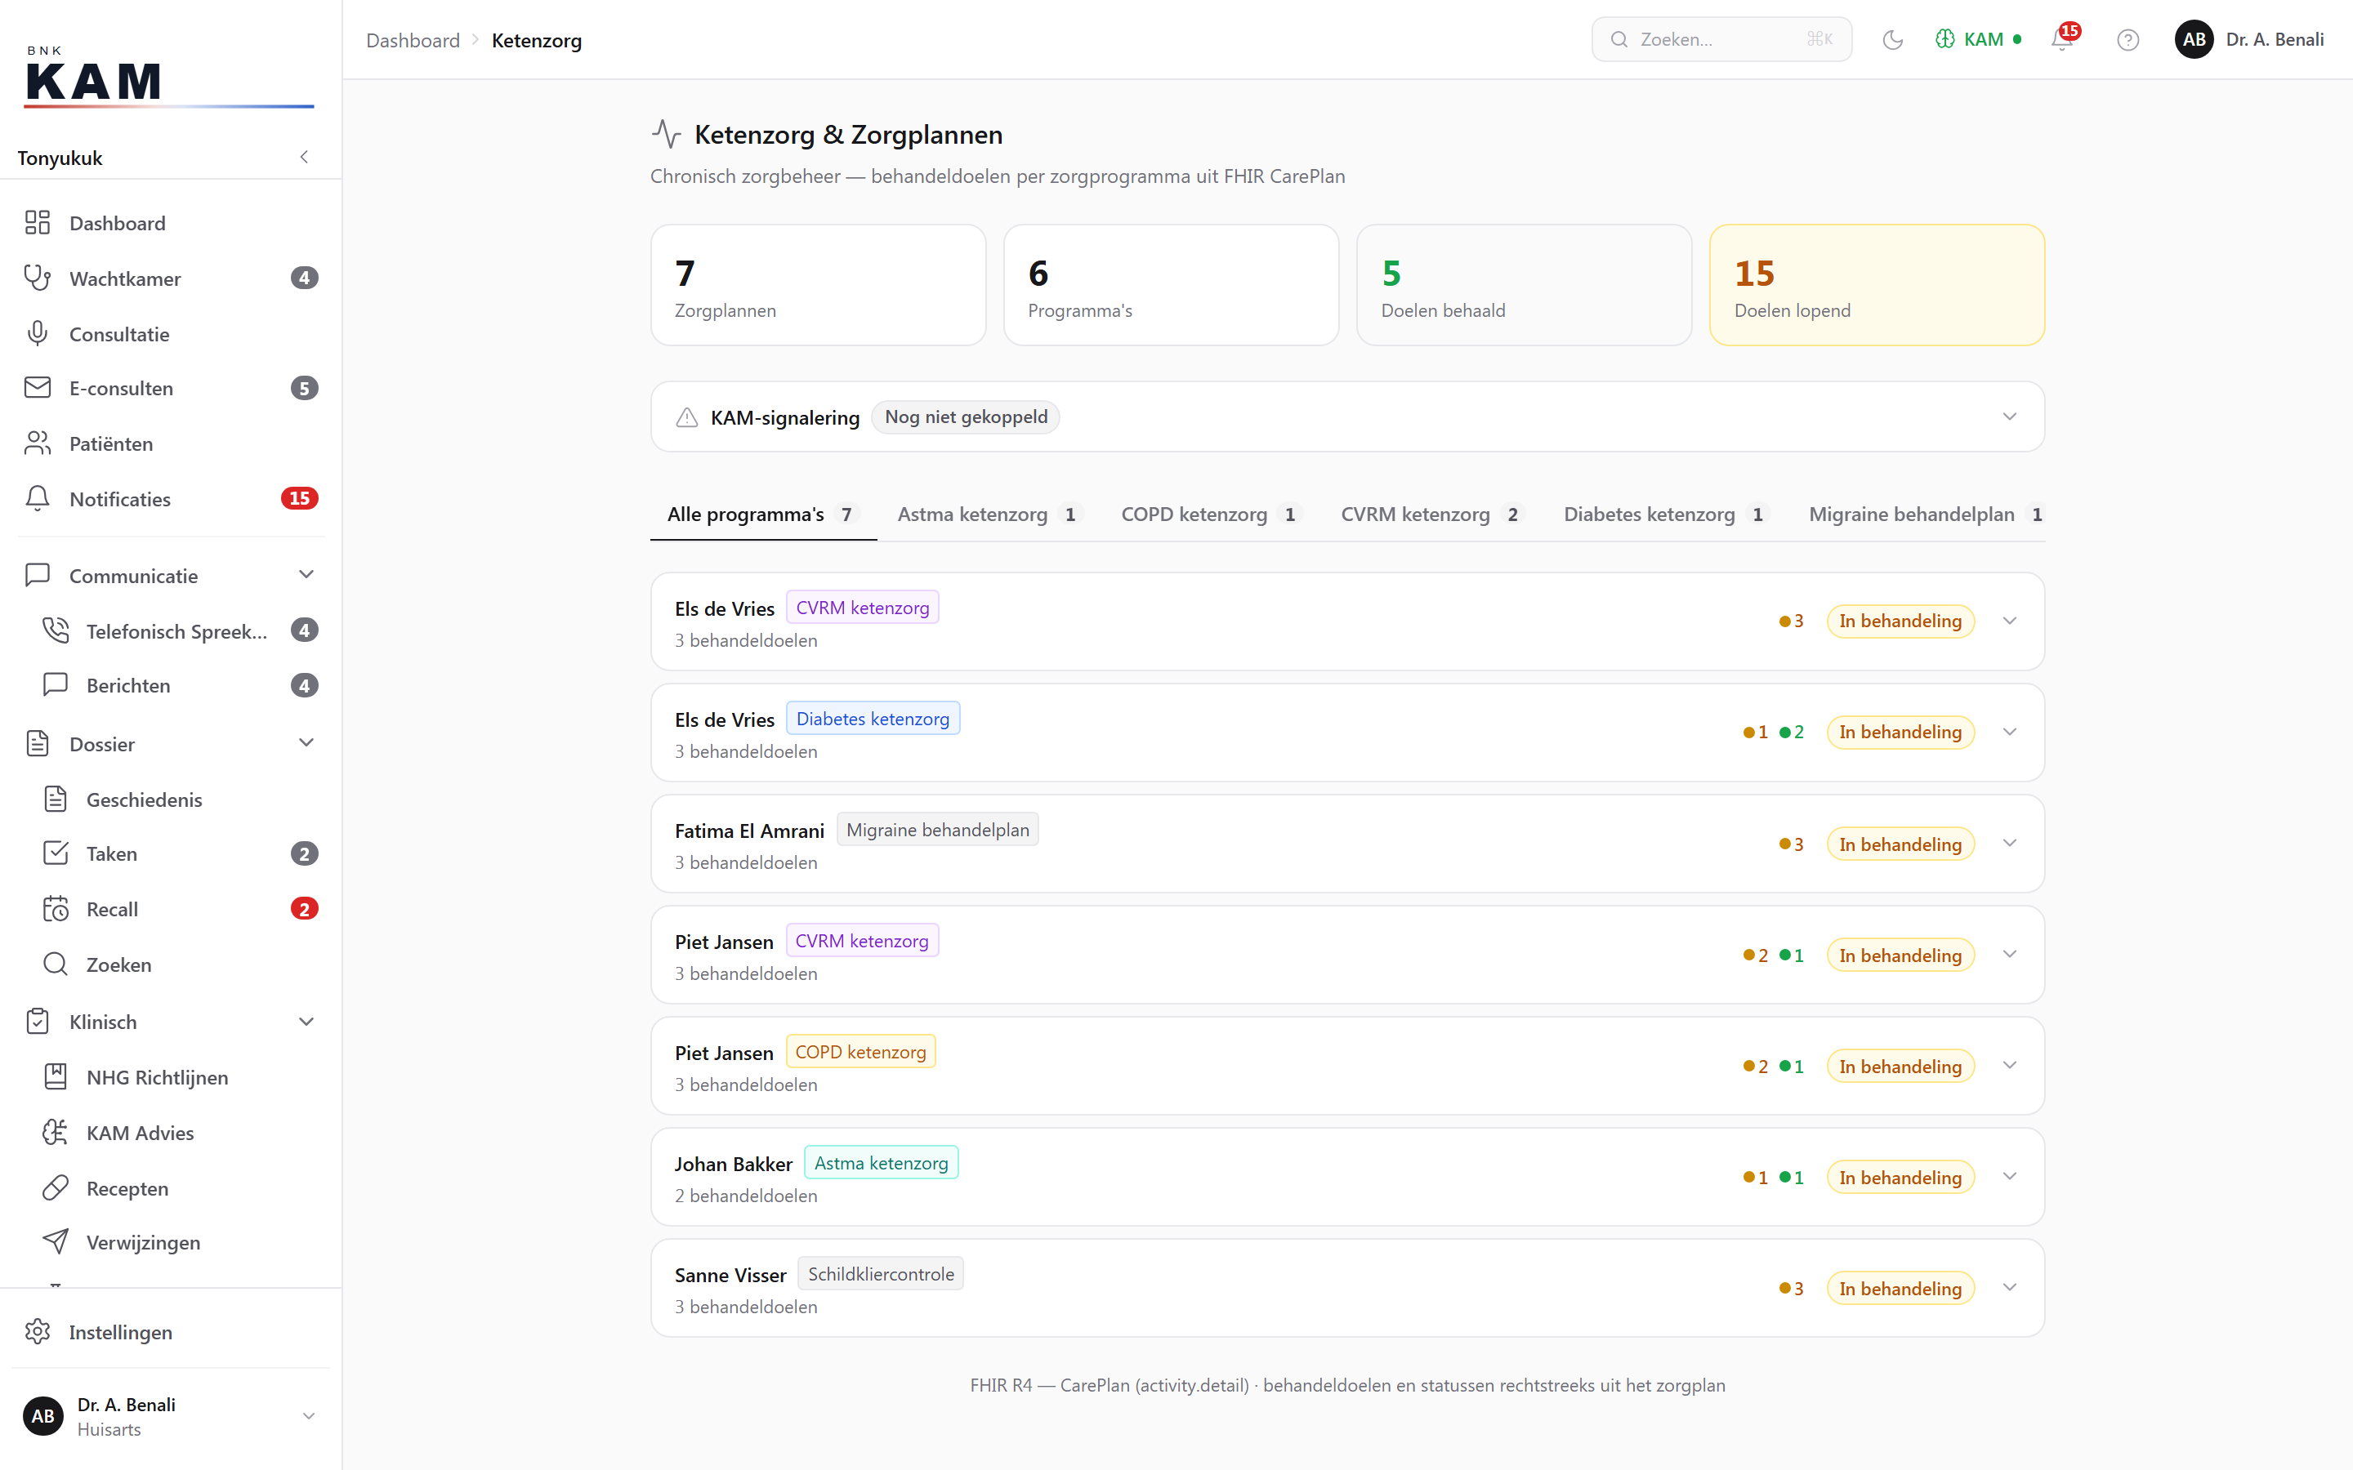
Task: Open Taken checklist item
Action: pyautogui.click(x=180, y=853)
